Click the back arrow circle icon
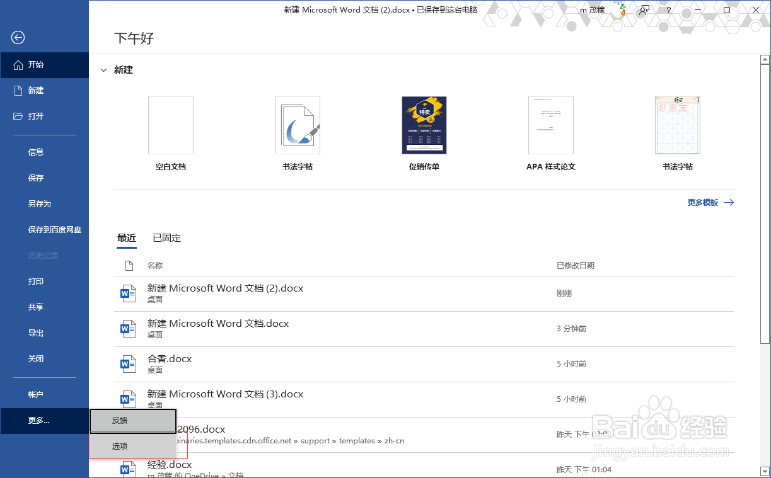771x478 pixels. 18,38
